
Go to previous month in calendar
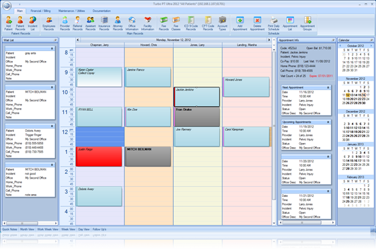click(x=340, y=46)
